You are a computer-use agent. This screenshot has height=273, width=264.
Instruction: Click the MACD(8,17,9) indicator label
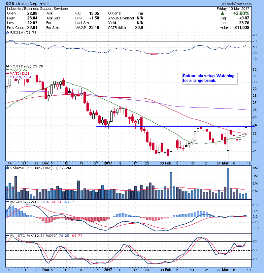23,202
